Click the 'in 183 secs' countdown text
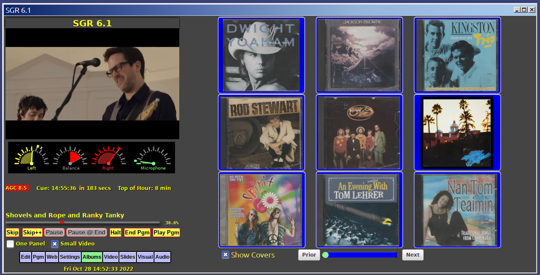Image resolution: width=540 pixels, height=275 pixels. (x=95, y=188)
